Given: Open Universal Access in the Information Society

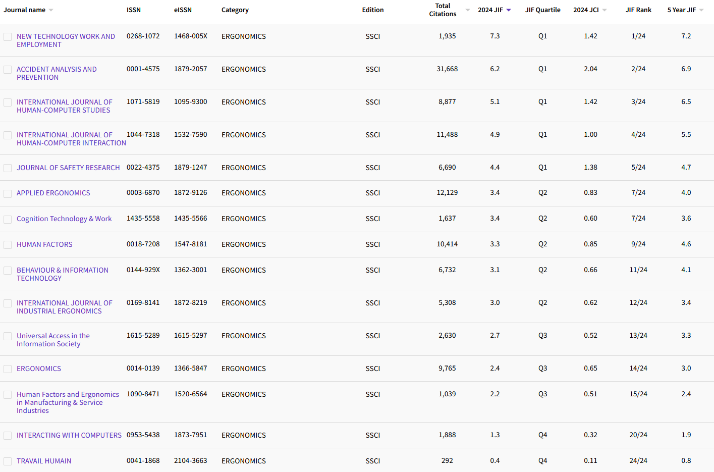Looking at the screenshot, I should tap(53, 340).
